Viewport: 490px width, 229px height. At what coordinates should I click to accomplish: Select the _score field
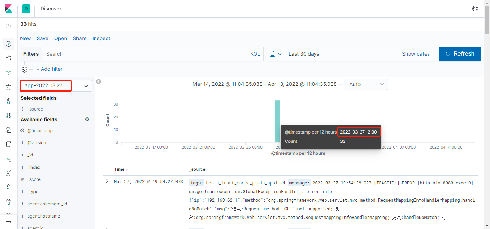coord(34,179)
